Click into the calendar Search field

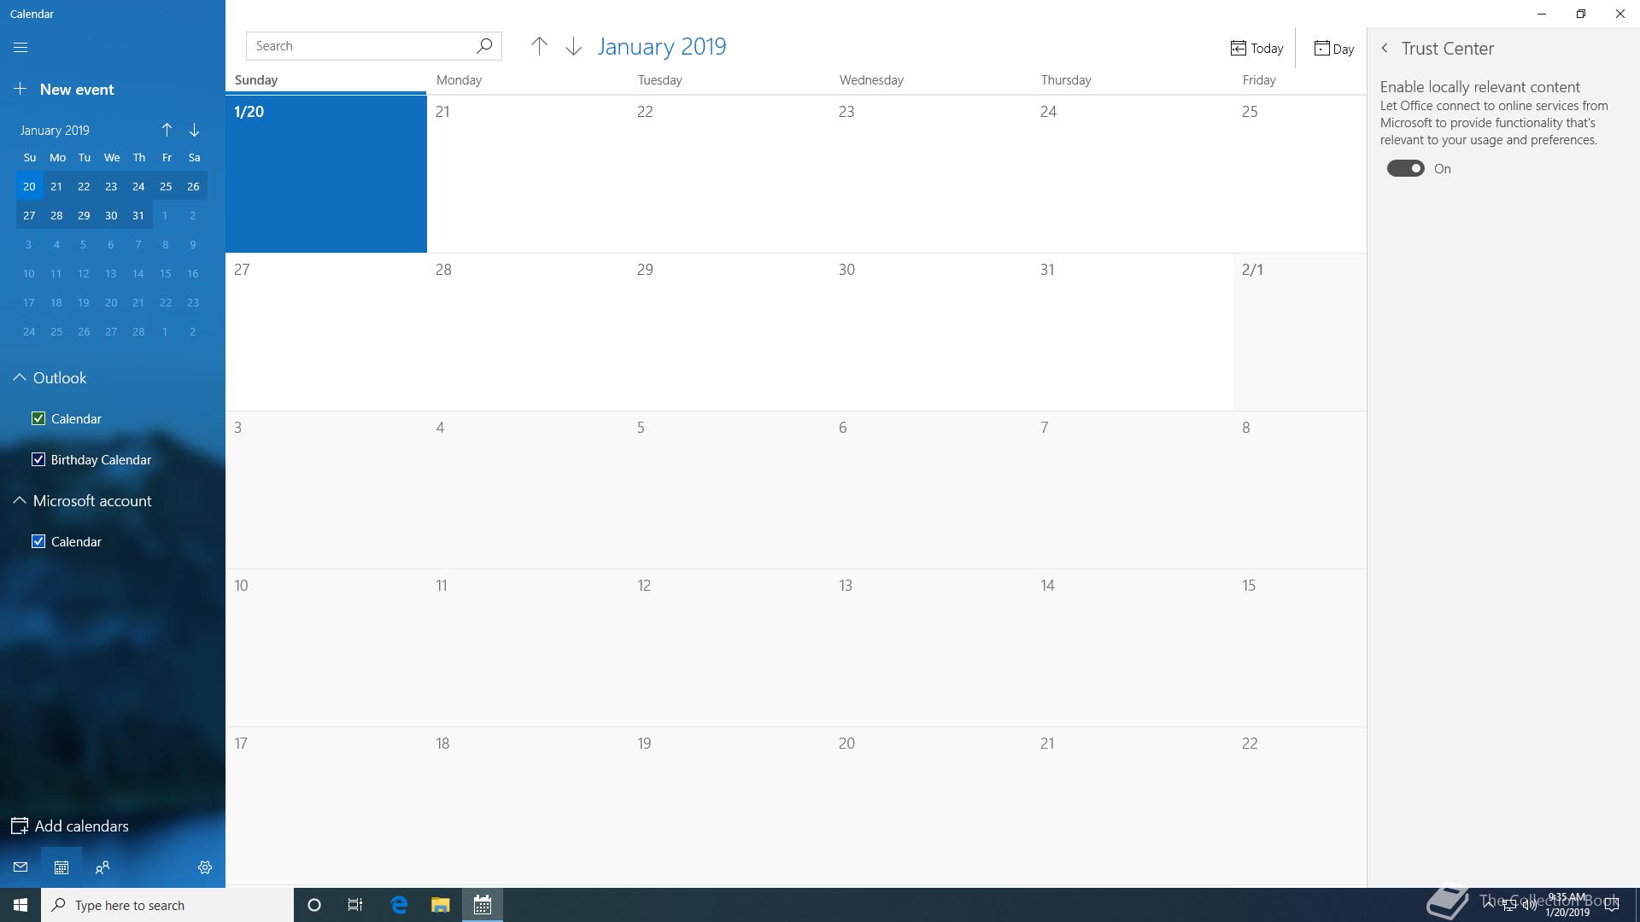359,46
